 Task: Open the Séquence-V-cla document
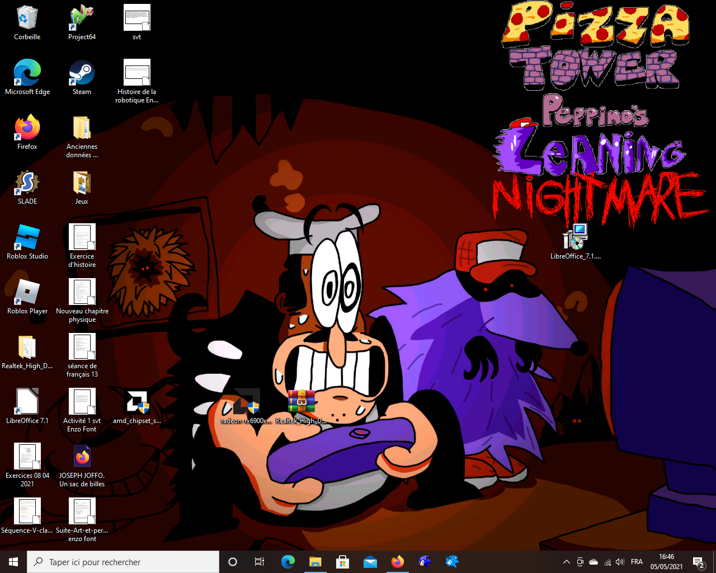click(27, 516)
